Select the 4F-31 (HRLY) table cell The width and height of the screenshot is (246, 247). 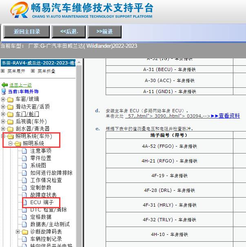click(169, 205)
